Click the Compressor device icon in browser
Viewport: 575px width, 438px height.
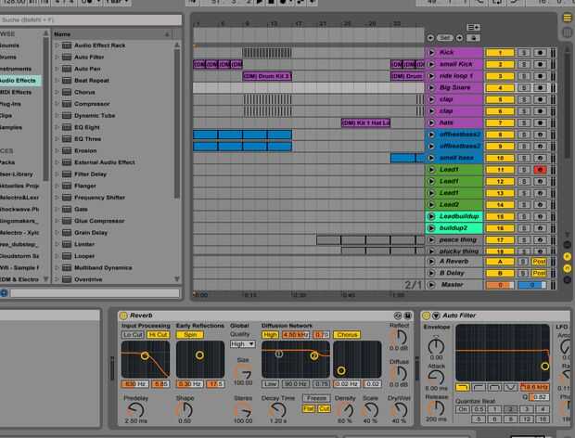[66, 104]
